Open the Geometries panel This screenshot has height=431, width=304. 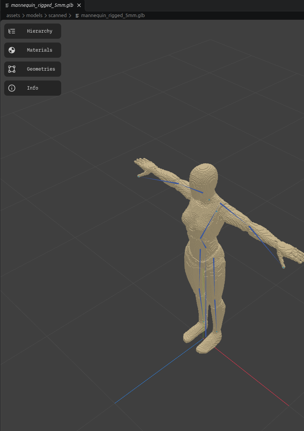click(32, 69)
